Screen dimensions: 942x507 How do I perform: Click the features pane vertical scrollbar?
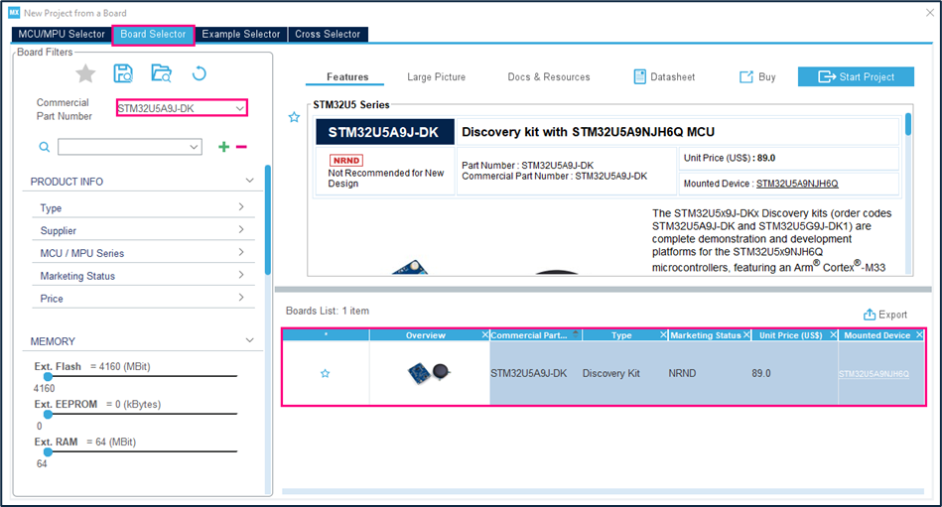click(908, 124)
